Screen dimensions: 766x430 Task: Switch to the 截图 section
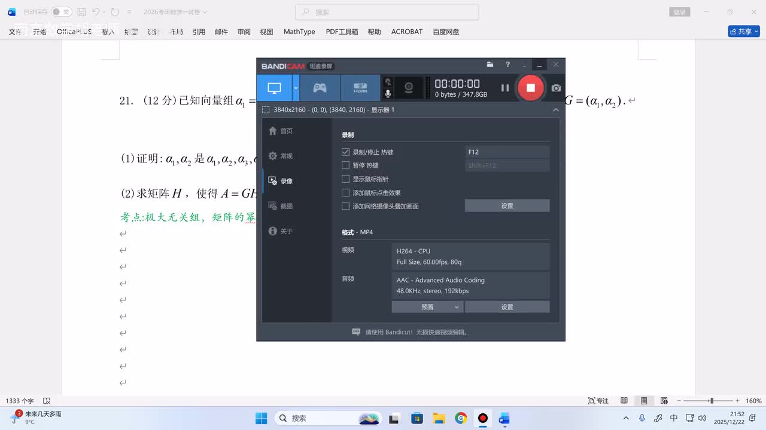pos(281,206)
